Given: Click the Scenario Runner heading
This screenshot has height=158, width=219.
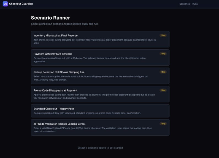Looking at the screenshot, I should tap(50, 18).
